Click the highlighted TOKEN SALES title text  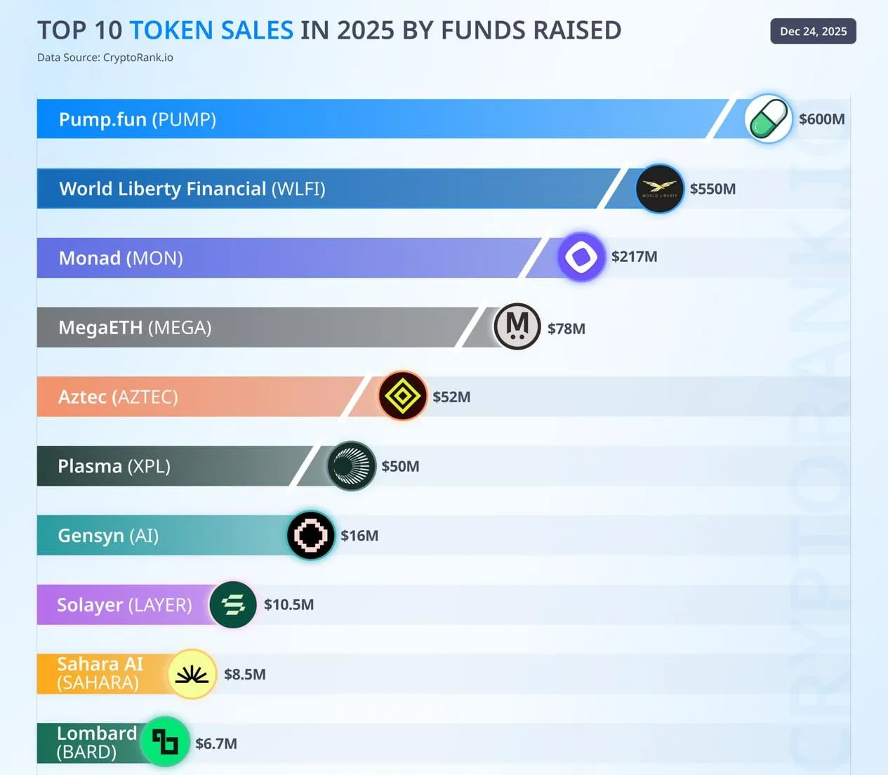pyautogui.click(x=211, y=30)
